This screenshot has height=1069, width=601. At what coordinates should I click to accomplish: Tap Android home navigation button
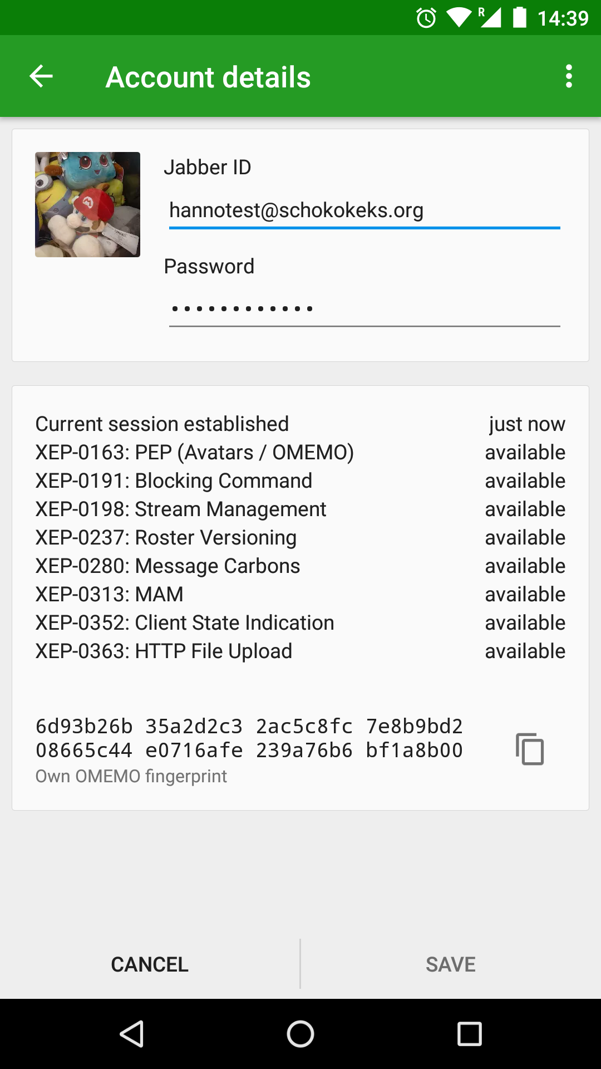[300, 1034]
